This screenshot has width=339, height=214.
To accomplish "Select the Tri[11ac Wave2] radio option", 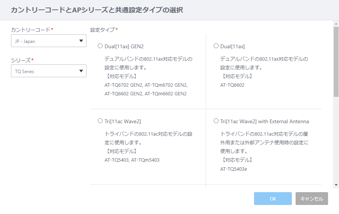I will coord(100,121).
